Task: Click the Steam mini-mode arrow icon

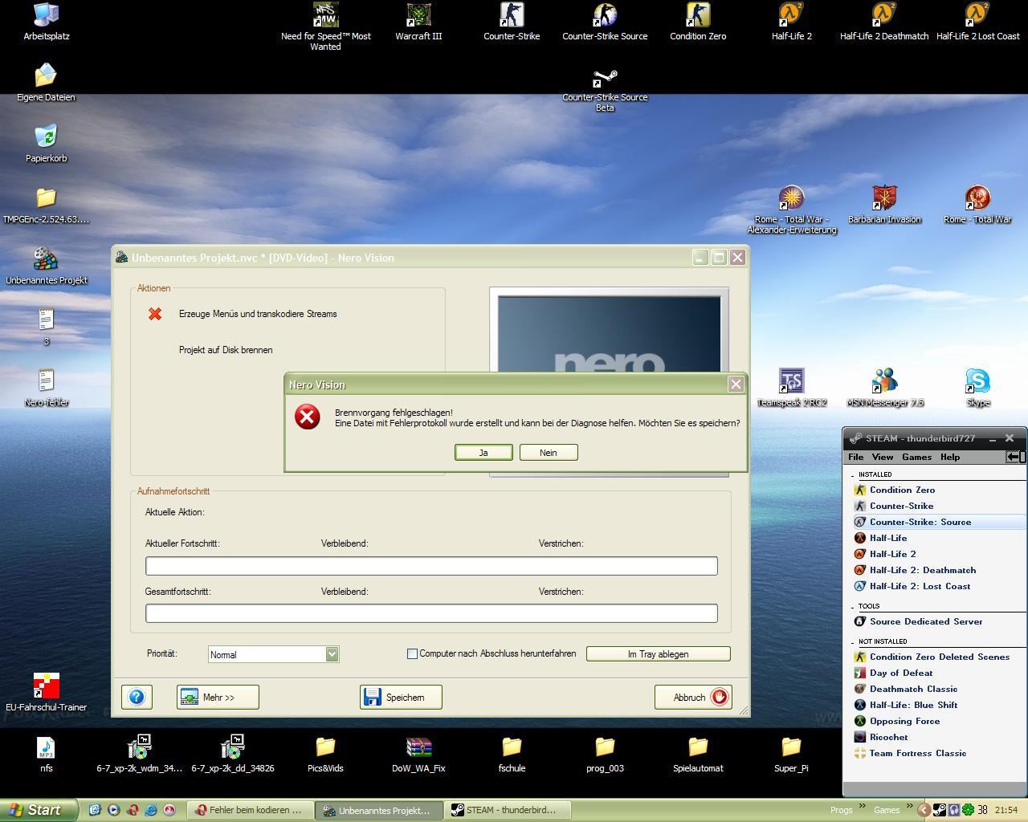Action: (x=1015, y=457)
